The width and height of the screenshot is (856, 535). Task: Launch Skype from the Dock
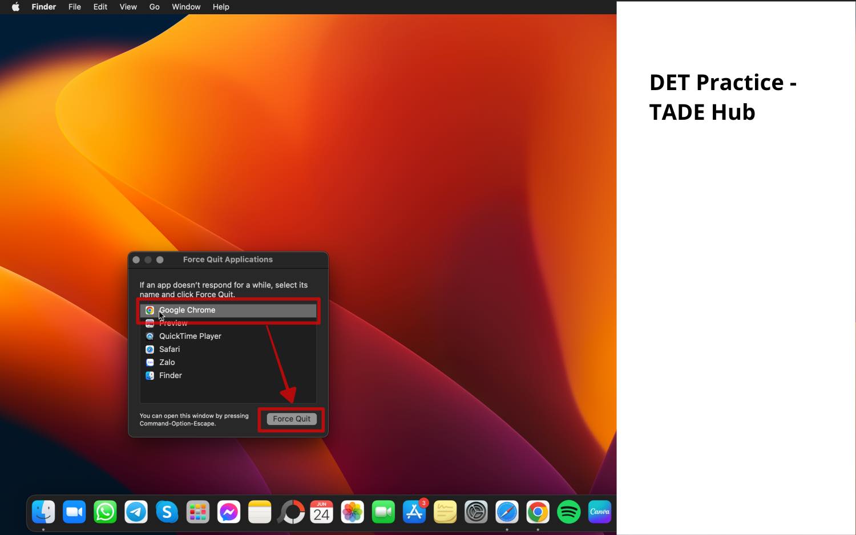pos(167,512)
